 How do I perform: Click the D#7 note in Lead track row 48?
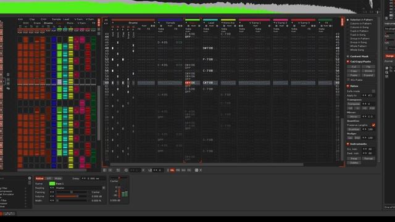click(208, 48)
